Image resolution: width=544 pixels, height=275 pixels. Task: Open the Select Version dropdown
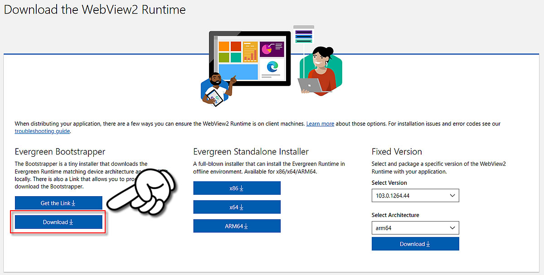415,195
